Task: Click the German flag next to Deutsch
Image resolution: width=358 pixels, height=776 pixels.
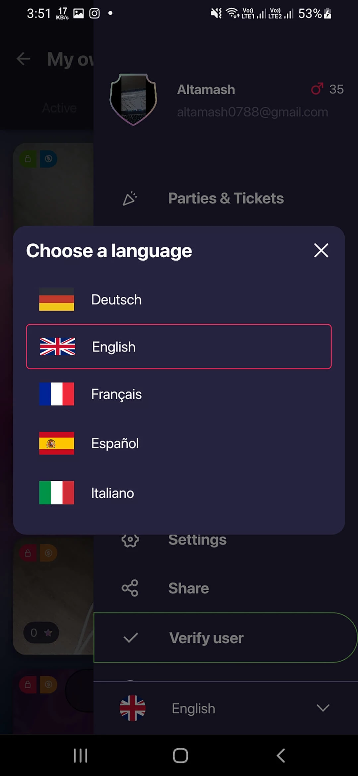Action: point(56,300)
